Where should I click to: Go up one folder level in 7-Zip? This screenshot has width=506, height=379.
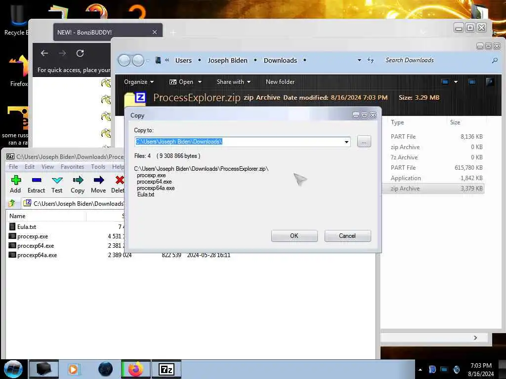12,203
